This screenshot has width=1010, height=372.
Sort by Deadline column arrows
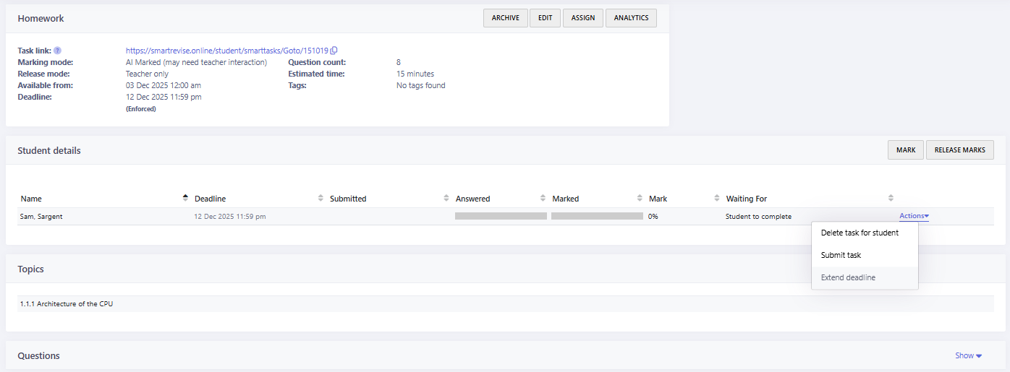coord(321,198)
